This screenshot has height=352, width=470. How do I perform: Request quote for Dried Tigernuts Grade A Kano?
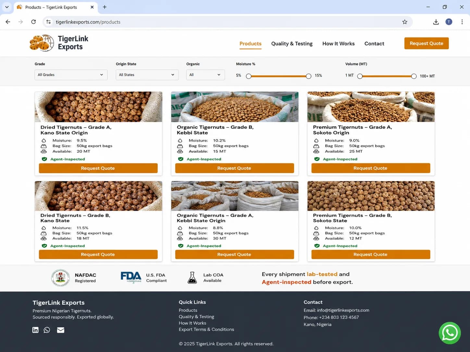tap(98, 168)
